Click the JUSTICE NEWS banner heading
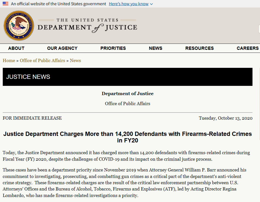The image size is (260, 202). tap(28, 77)
